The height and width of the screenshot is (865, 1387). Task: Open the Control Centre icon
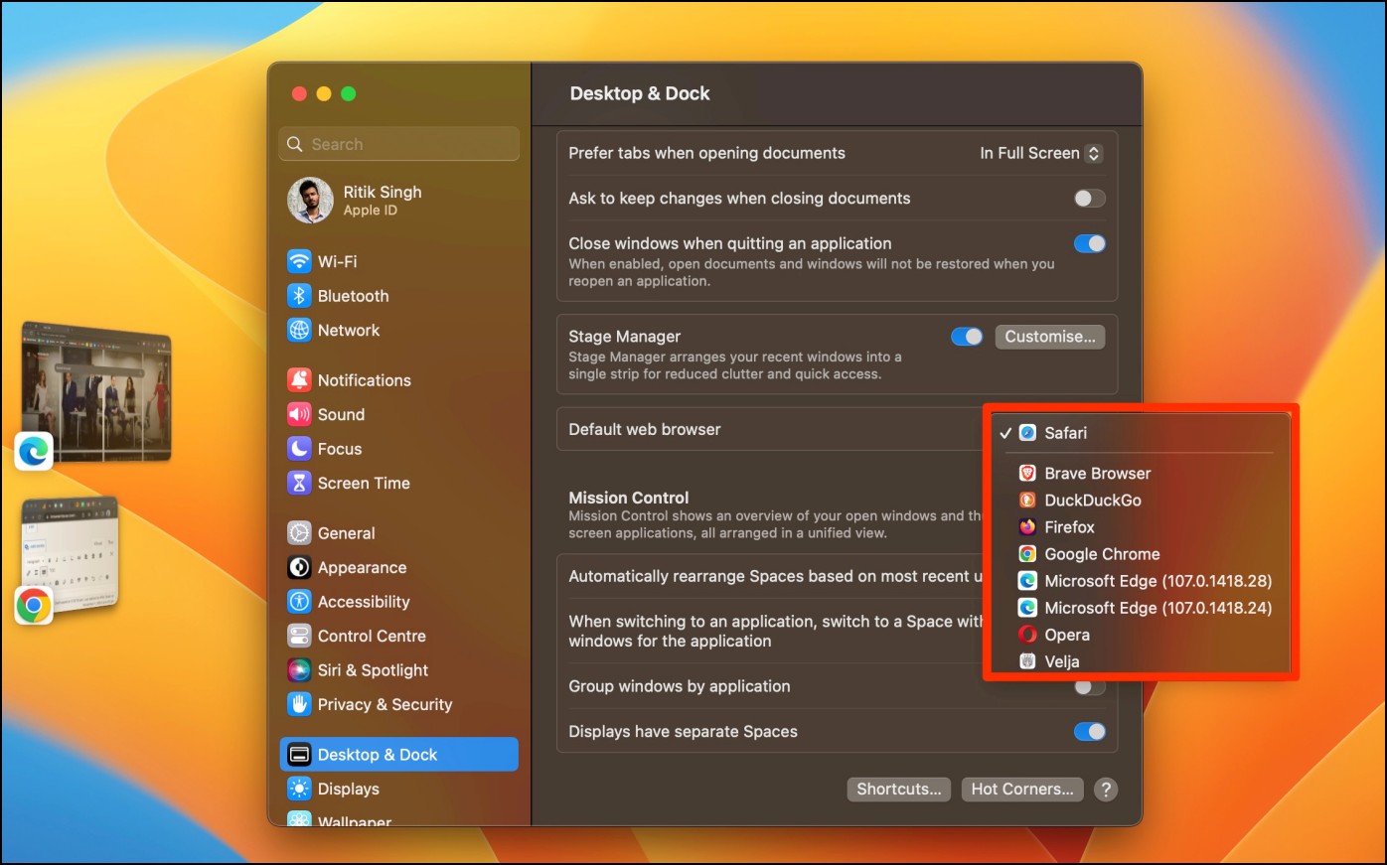click(x=299, y=636)
